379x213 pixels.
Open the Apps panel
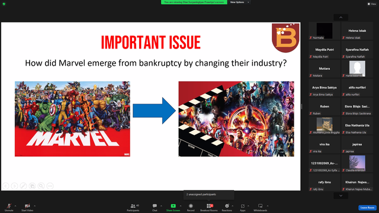coord(243,207)
